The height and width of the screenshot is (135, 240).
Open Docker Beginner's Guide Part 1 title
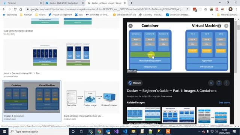pyautogui.click(x=172, y=91)
